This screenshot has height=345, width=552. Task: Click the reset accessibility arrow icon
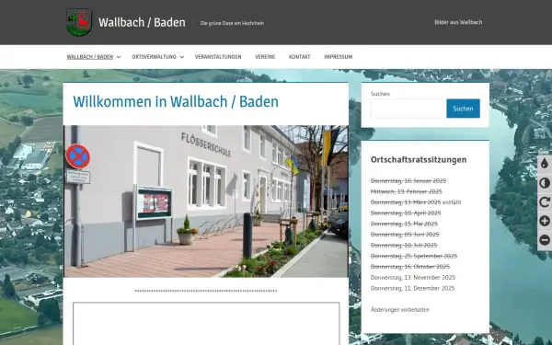coord(545,202)
